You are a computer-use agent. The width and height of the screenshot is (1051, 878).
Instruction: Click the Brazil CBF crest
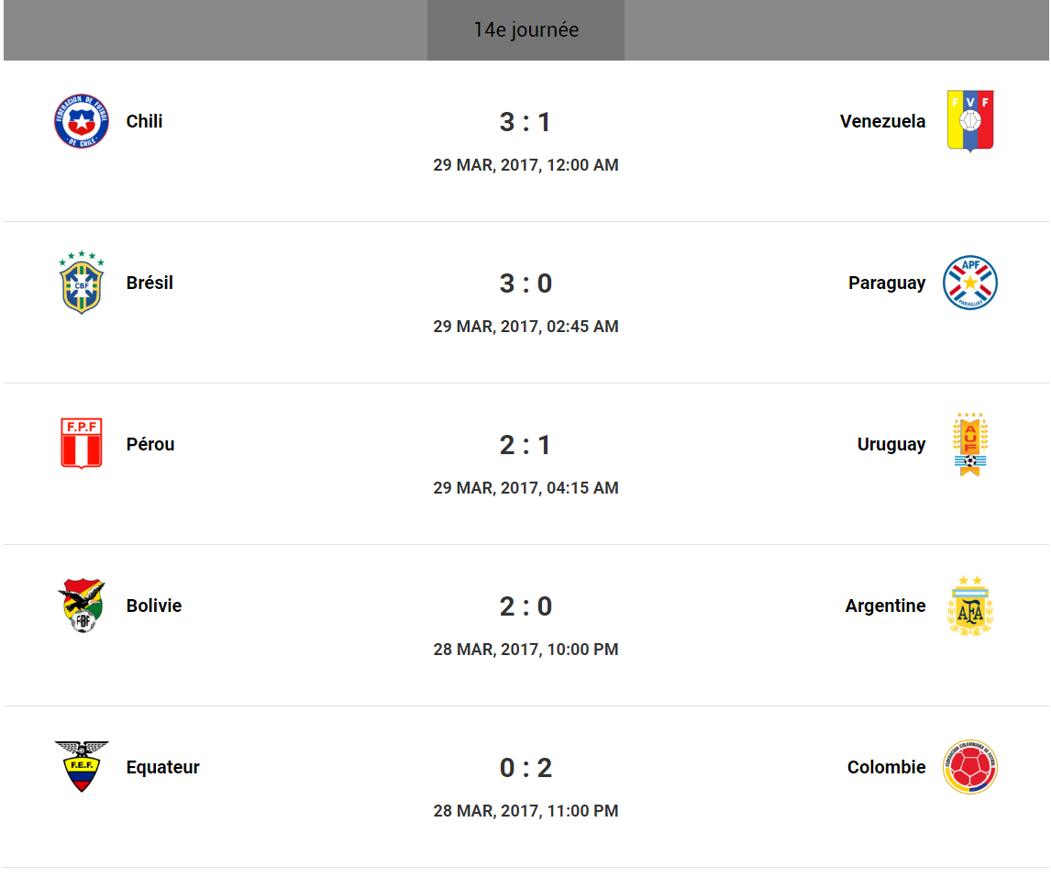tap(82, 283)
